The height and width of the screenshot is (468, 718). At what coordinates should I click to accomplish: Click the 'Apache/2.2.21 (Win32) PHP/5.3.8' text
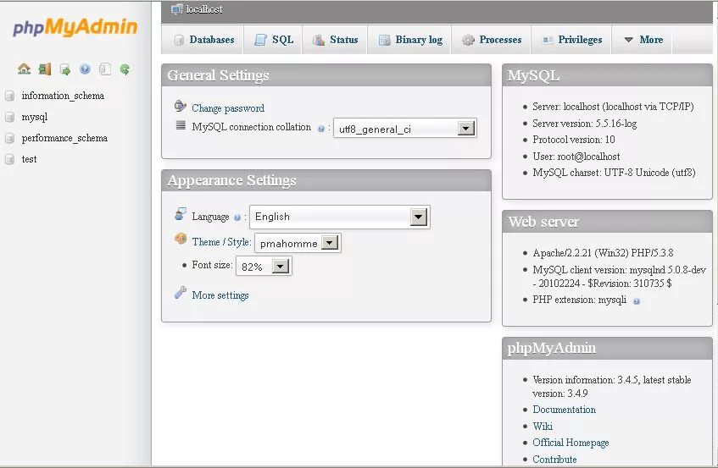click(603, 253)
